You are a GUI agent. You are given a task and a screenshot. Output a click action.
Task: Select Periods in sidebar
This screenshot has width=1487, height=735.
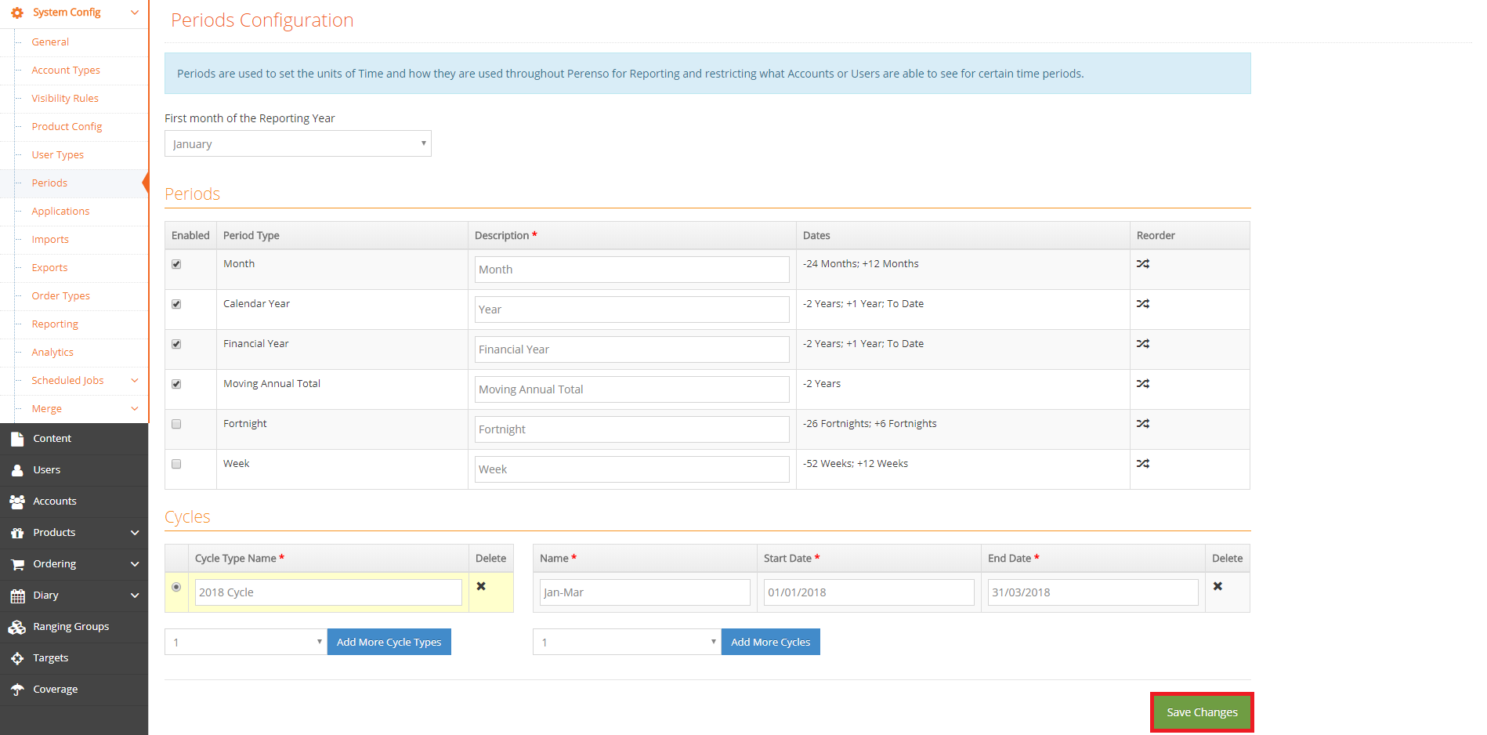pyautogui.click(x=49, y=183)
